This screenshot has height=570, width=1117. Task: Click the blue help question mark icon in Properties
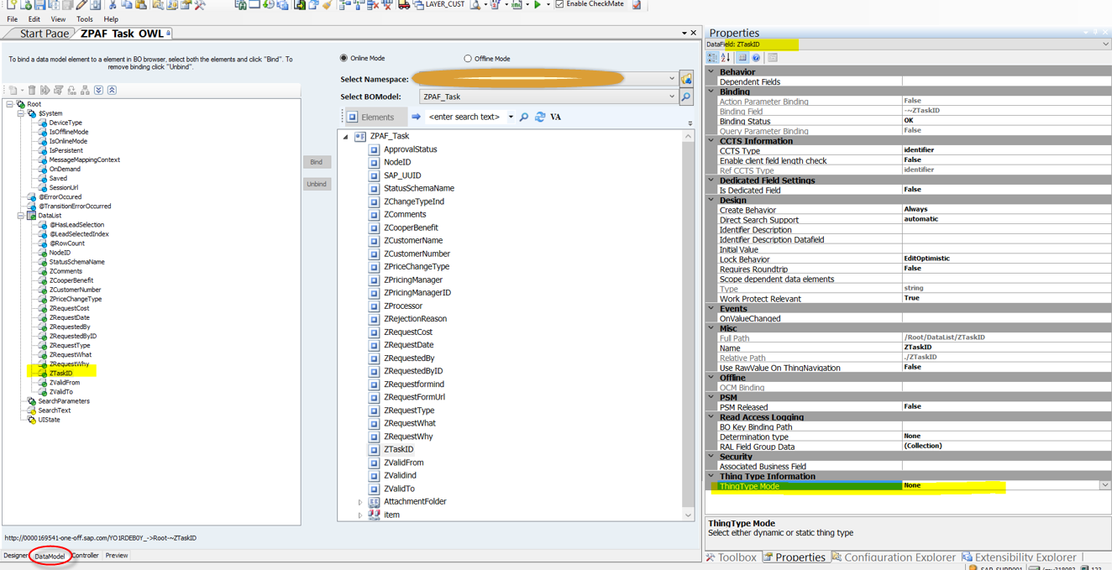click(x=756, y=58)
